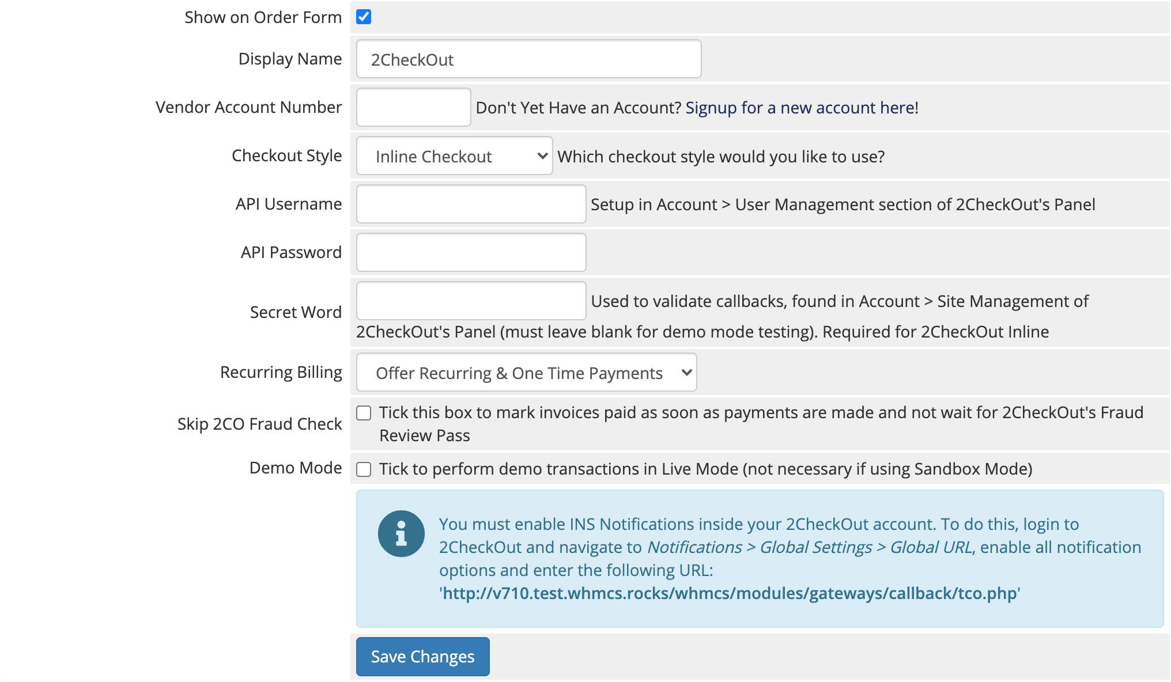The width and height of the screenshot is (1171, 682).
Task: Click the 'Which checkout style would you like' text
Action: [x=721, y=157]
